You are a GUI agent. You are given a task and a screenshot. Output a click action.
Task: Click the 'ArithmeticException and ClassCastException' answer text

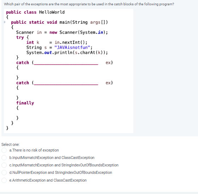pyautogui.click(x=49, y=180)
